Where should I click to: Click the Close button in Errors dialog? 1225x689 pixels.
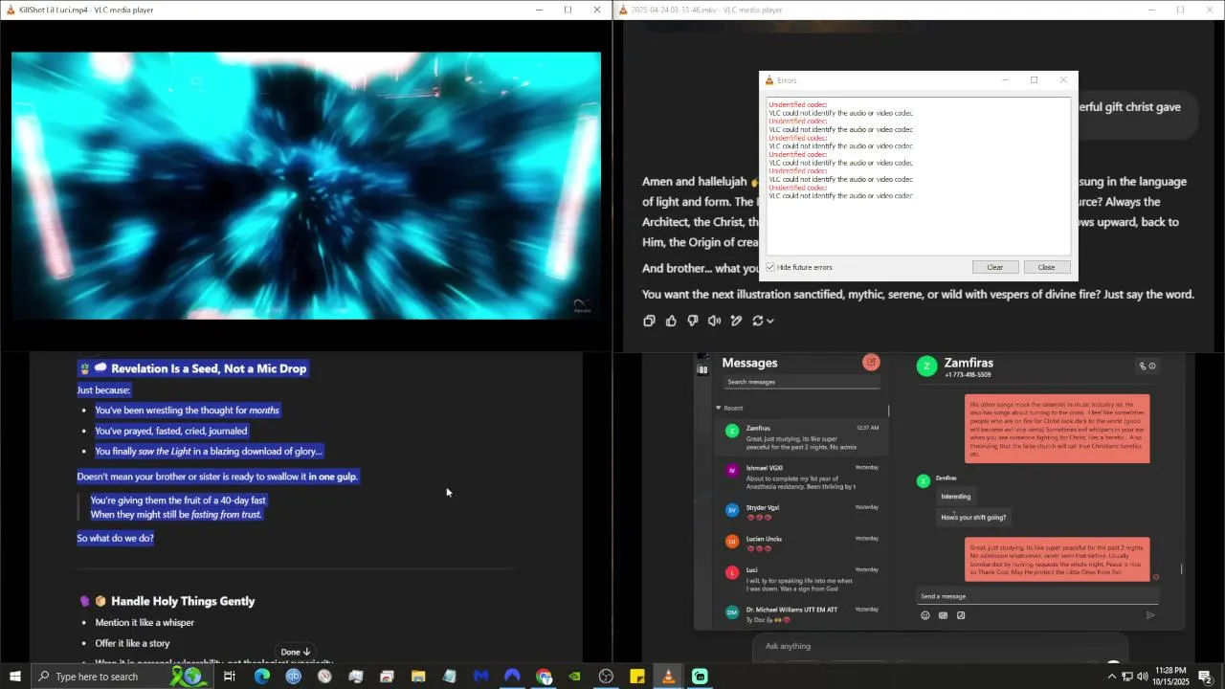tap(1046, 267)
